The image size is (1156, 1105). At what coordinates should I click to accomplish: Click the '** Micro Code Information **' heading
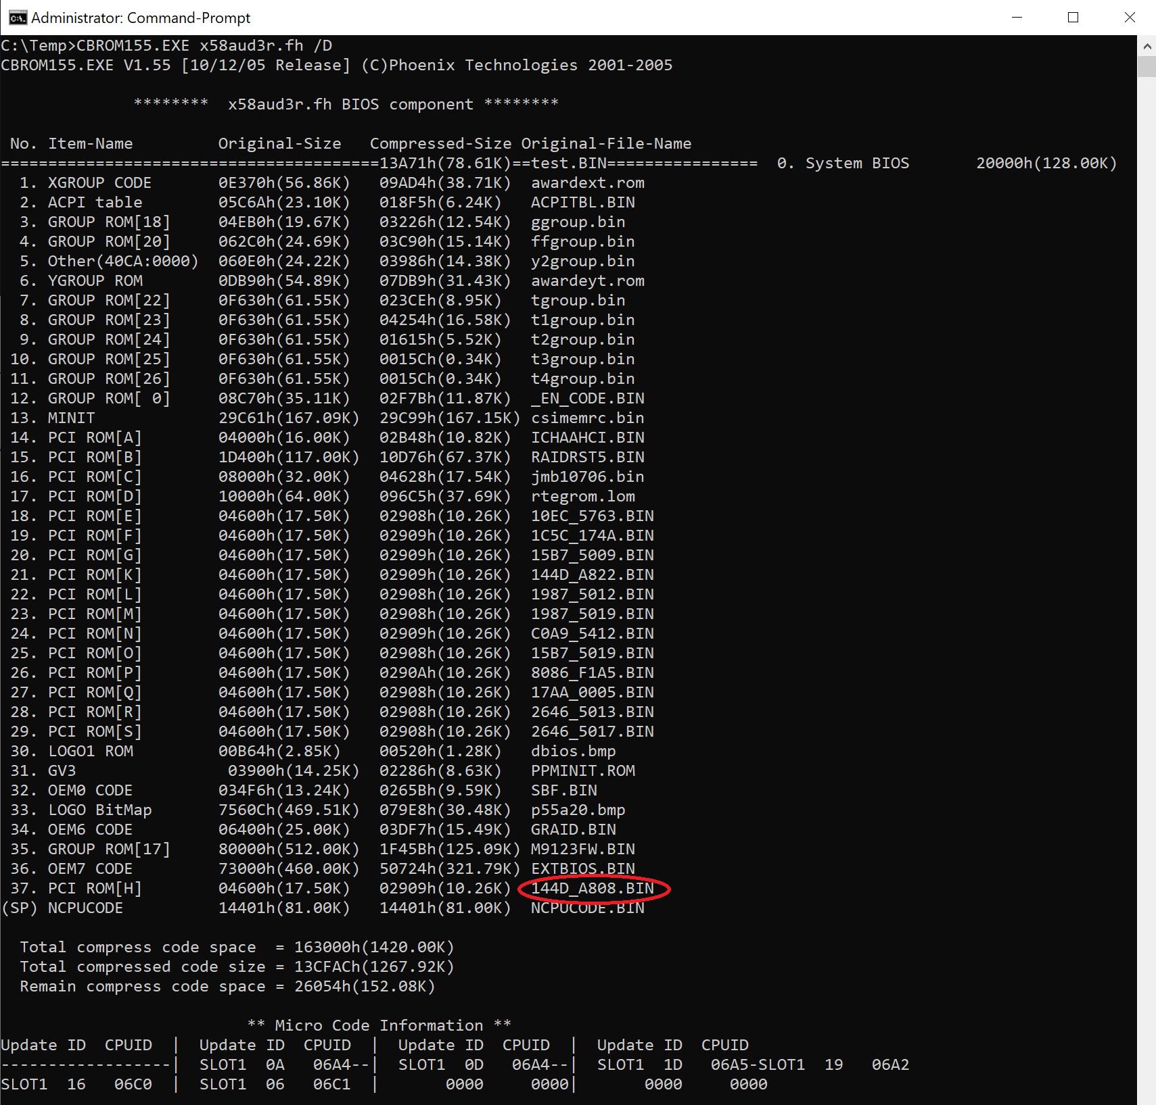pyautogui.click(x=379, y=1025)
